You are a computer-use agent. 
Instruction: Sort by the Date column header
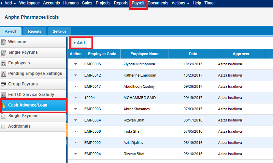[x=193, y=54]
